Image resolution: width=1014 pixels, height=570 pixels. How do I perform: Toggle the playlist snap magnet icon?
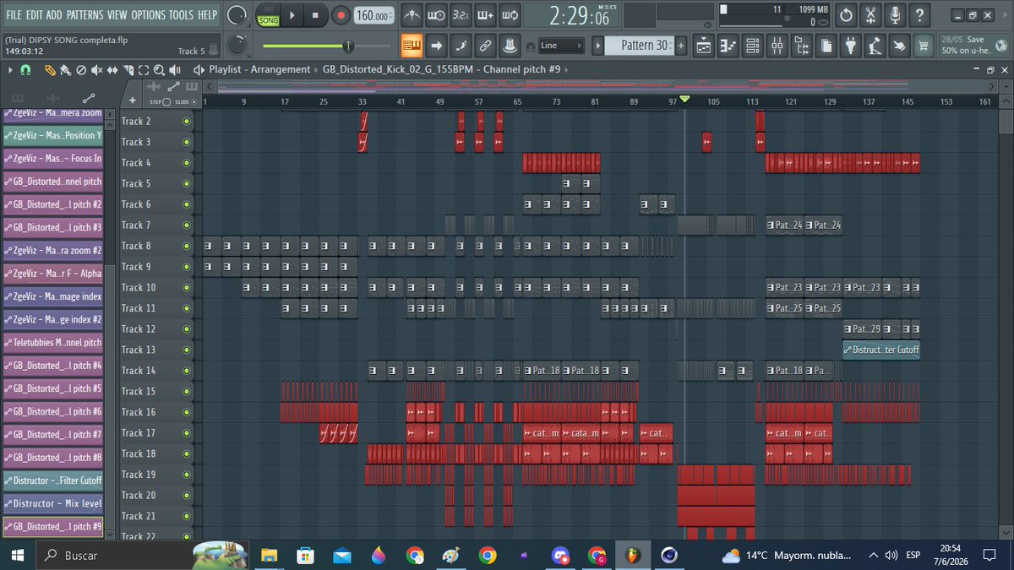coord(25,70)
